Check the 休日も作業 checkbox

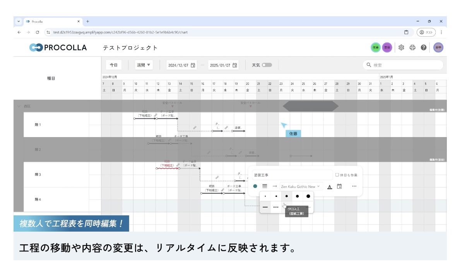click(337, 175)
